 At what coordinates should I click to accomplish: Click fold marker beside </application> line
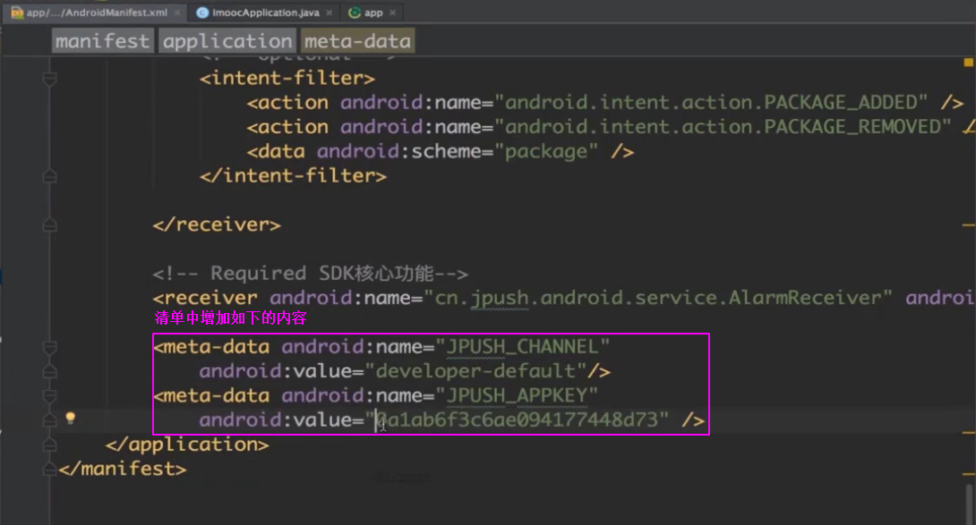50,445
